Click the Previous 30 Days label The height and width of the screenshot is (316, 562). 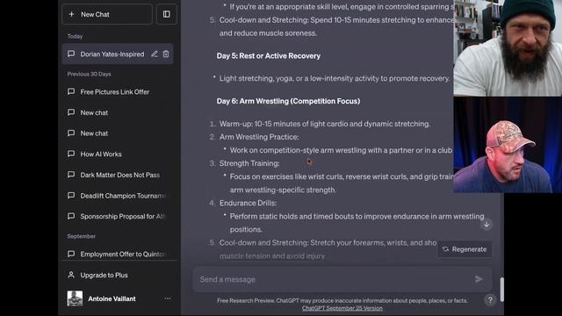(x=89, y=74)
